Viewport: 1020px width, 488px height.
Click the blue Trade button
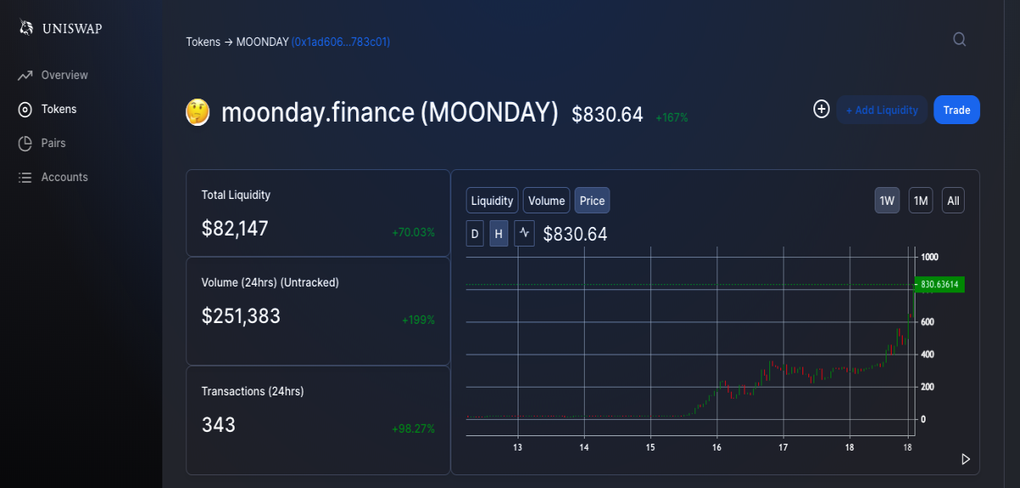click(x=956, y=110)
